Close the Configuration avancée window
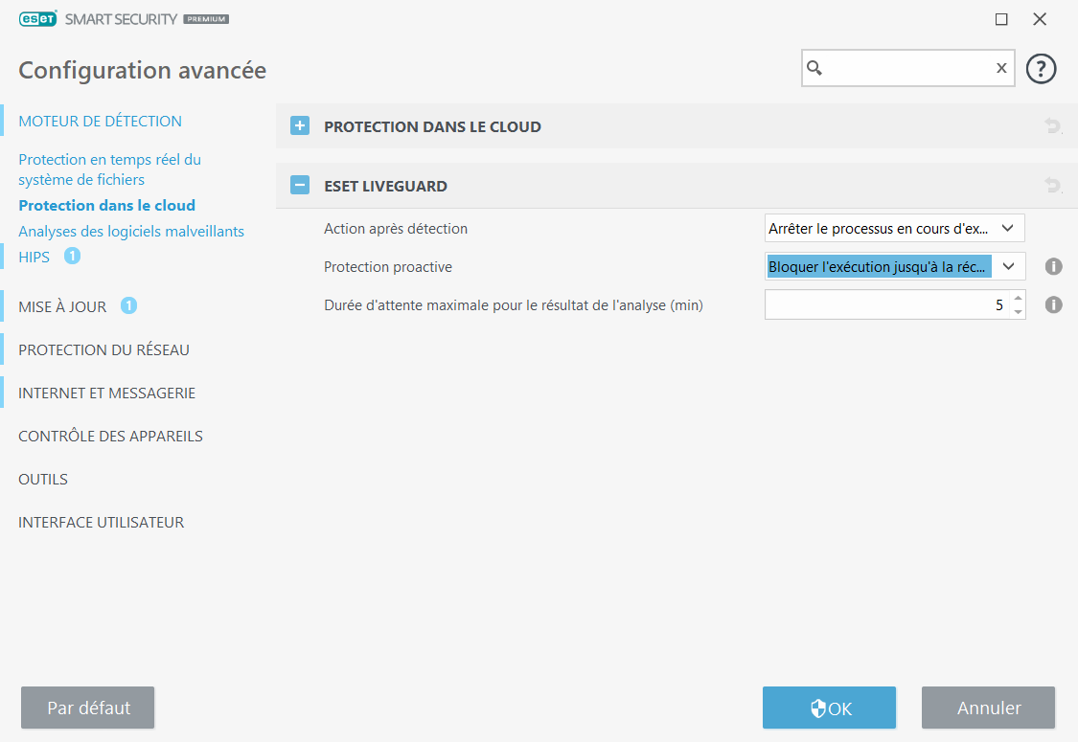The width and height of the screenshot is (1078, 742). point(1040,19)
